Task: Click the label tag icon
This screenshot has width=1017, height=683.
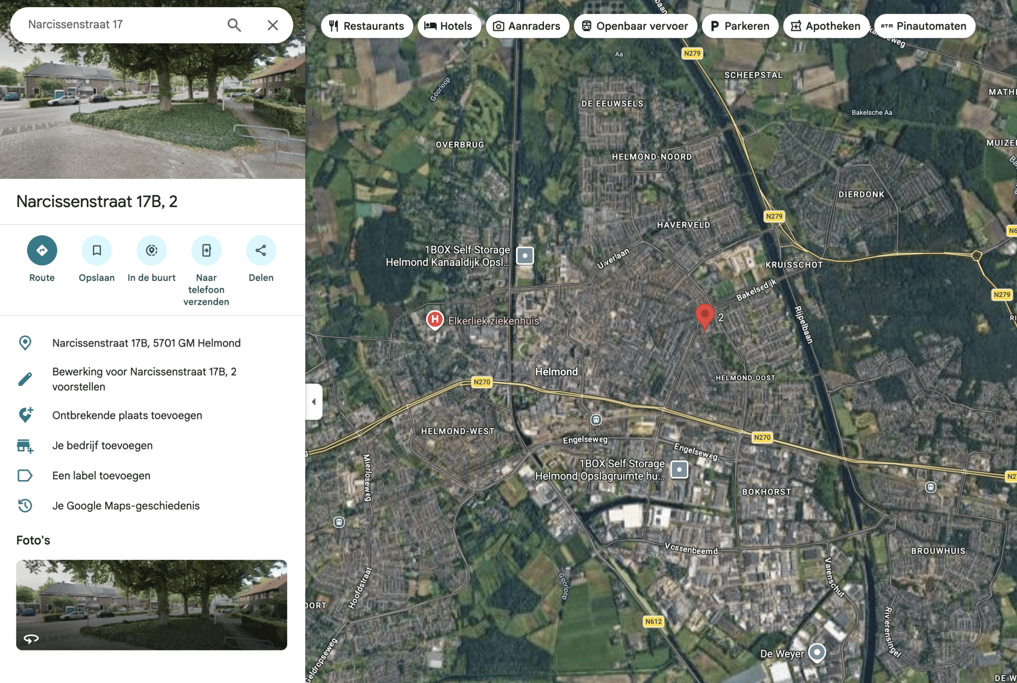Action: point(25,476)
